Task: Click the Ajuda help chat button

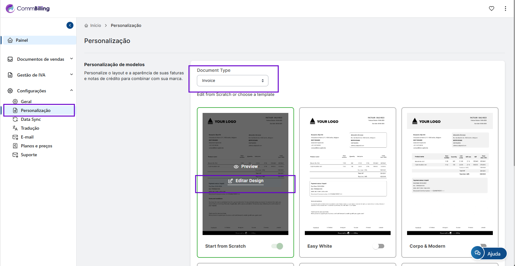Action: tap(489, 253)
